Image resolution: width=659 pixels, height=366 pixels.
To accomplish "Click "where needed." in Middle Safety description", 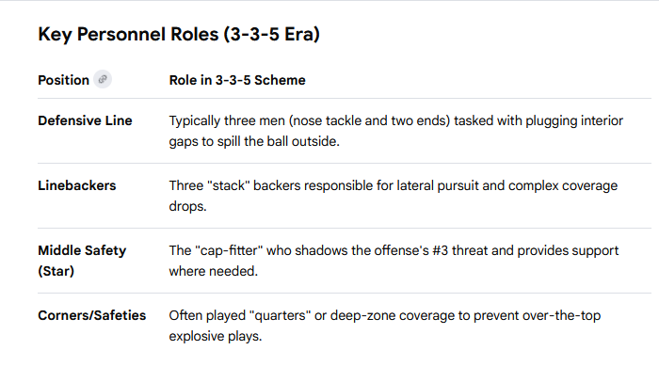I will [x=213, y=271].
